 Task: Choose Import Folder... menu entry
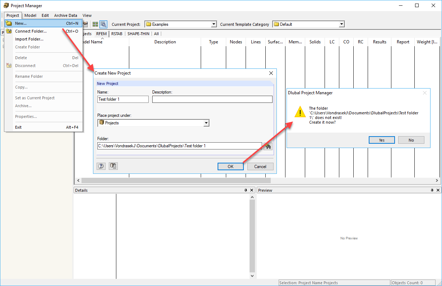pos(43,39)
